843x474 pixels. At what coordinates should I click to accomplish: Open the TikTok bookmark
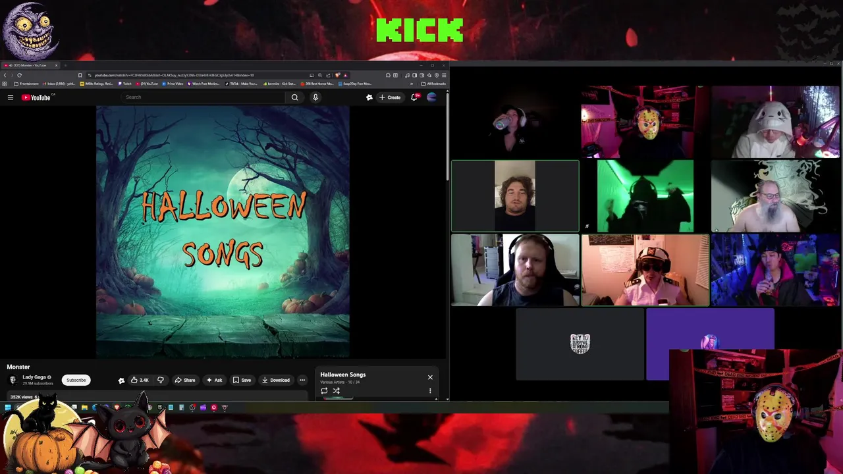pyautogui.click(x=241, y=84)
